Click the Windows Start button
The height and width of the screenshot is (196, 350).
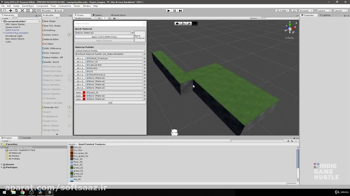click(x=4, y=193)
